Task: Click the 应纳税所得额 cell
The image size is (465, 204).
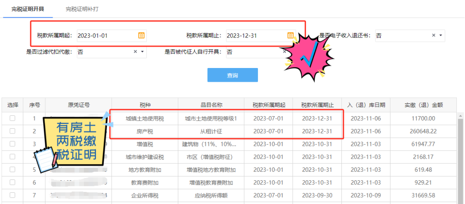Action: (x=211, y=196)
